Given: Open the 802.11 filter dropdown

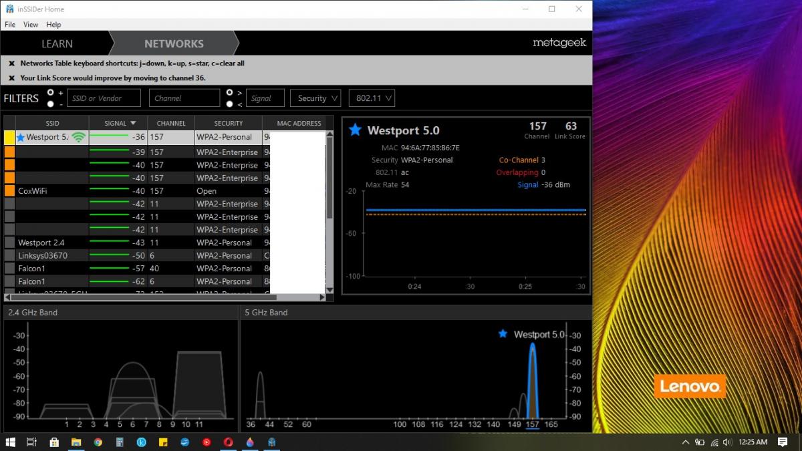Looking at the screenshot, I should coord(372,98).
